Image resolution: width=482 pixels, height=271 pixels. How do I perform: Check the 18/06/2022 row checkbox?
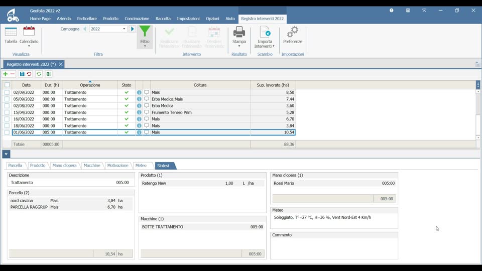7,125
